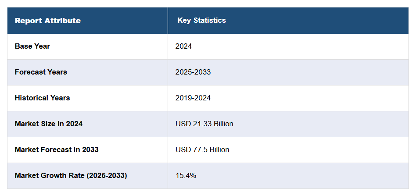The image size is (412, 192).
Task: Select the Market Size in 2024 label
Action: (x=49, y=124)
